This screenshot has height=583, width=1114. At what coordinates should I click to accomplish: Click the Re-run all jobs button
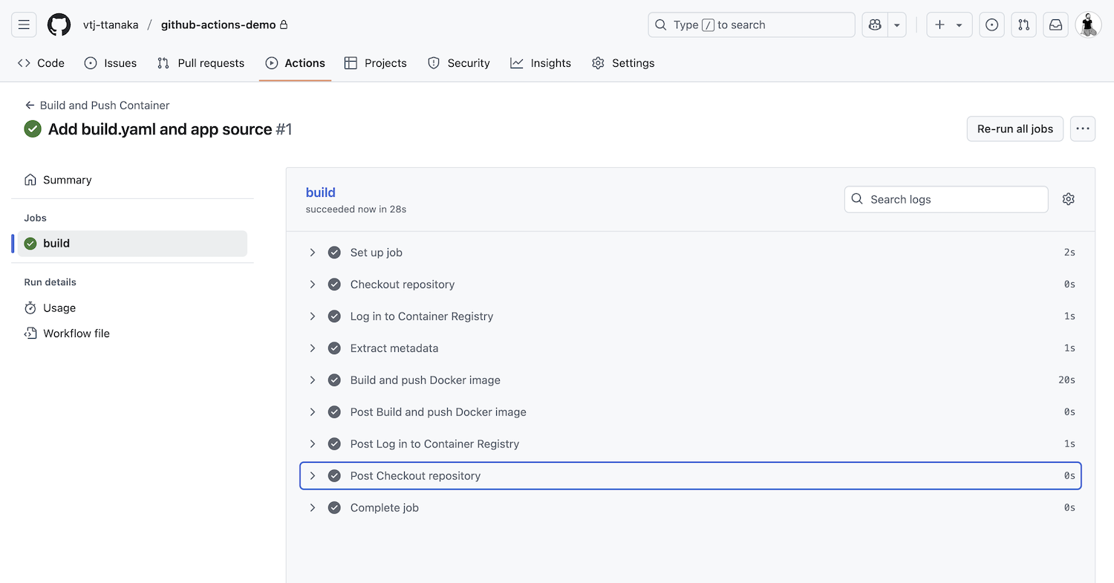point(1014,128)
